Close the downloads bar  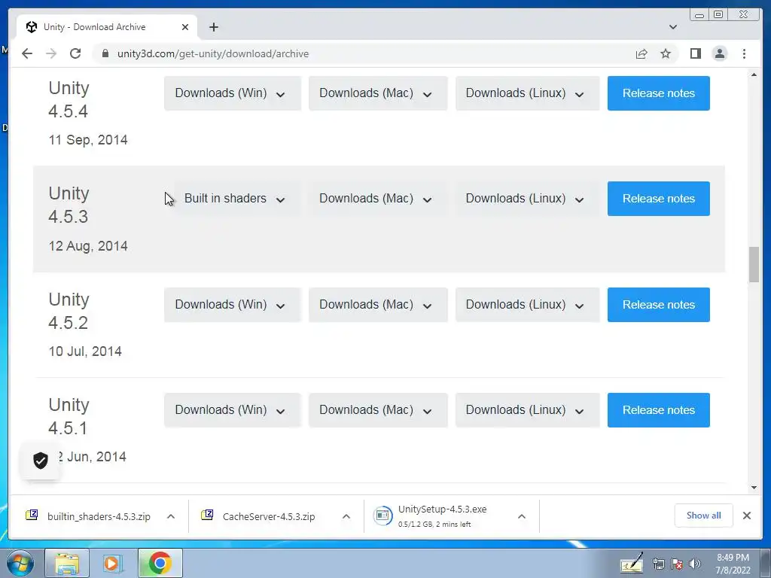click(x=746, y=516)
